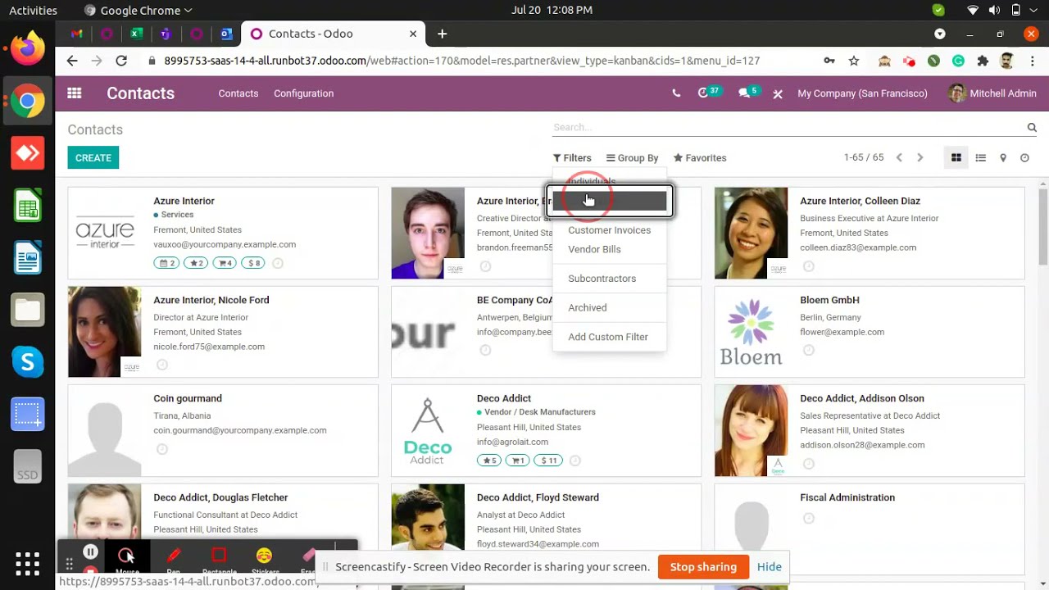Open a new browser tab

pos(442,34)
